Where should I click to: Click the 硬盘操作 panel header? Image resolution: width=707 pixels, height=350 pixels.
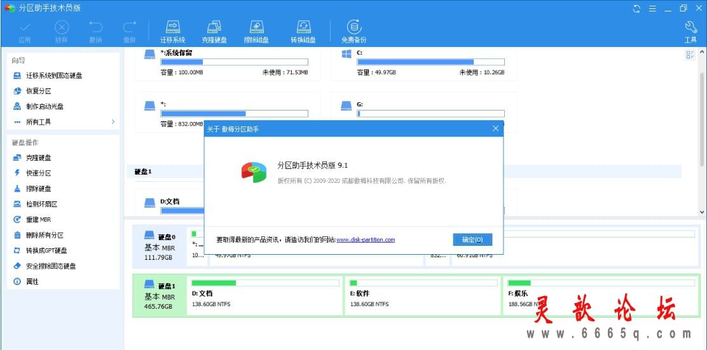click(25, 143)
